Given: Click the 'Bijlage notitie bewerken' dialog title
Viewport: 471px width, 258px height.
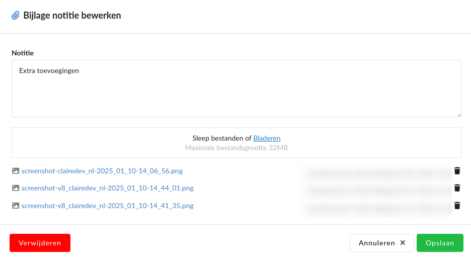Looking at the screenshot, I should pyautogui.click(x=72, y=16).
